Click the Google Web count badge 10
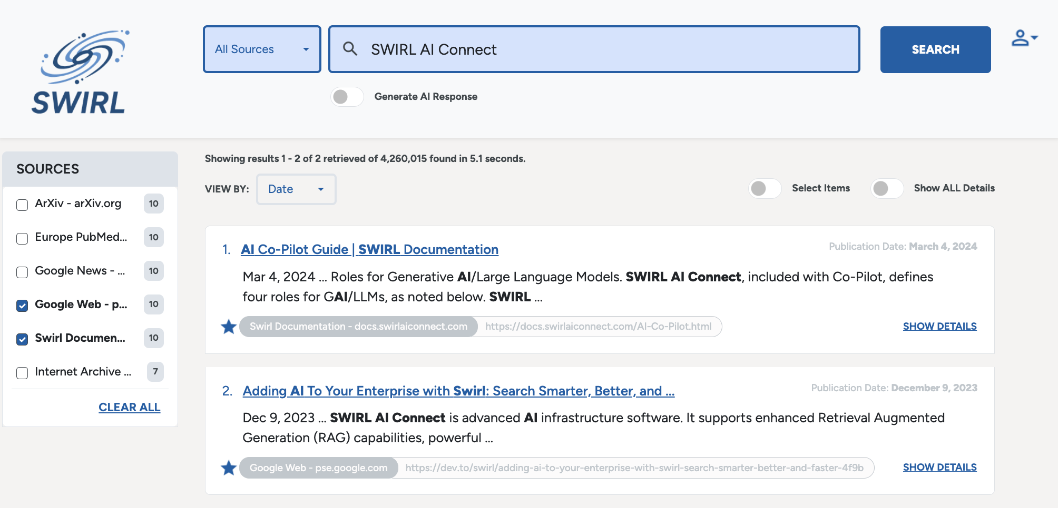The image size is (1058, 508). click(x=153, y=304)
